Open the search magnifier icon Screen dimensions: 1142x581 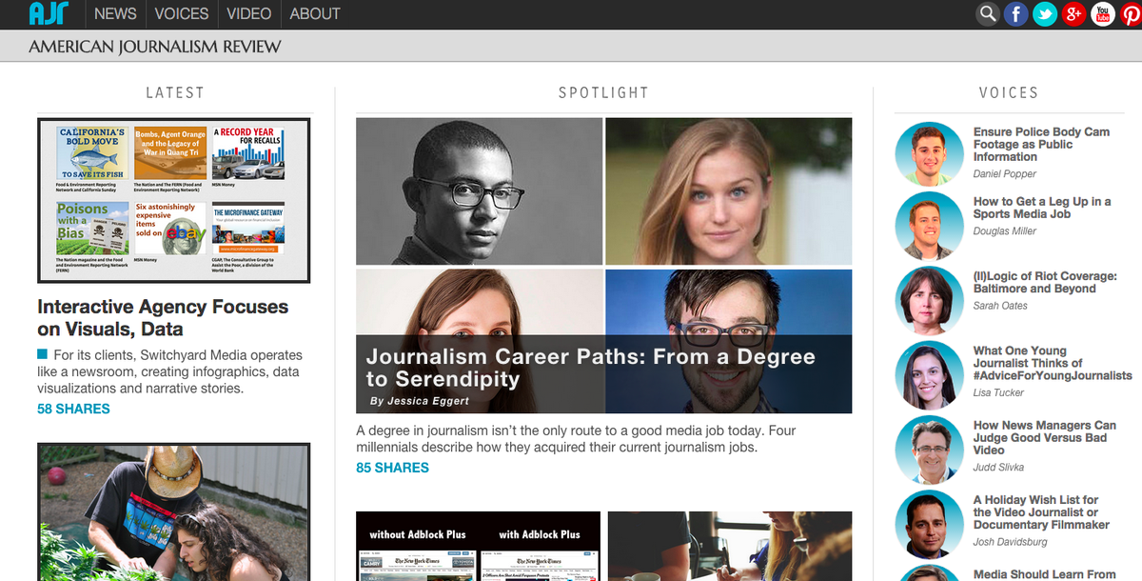coord(989,13)
